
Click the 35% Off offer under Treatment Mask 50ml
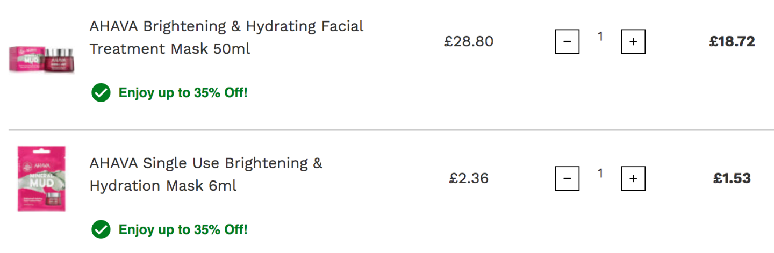[x=183, y=93]
